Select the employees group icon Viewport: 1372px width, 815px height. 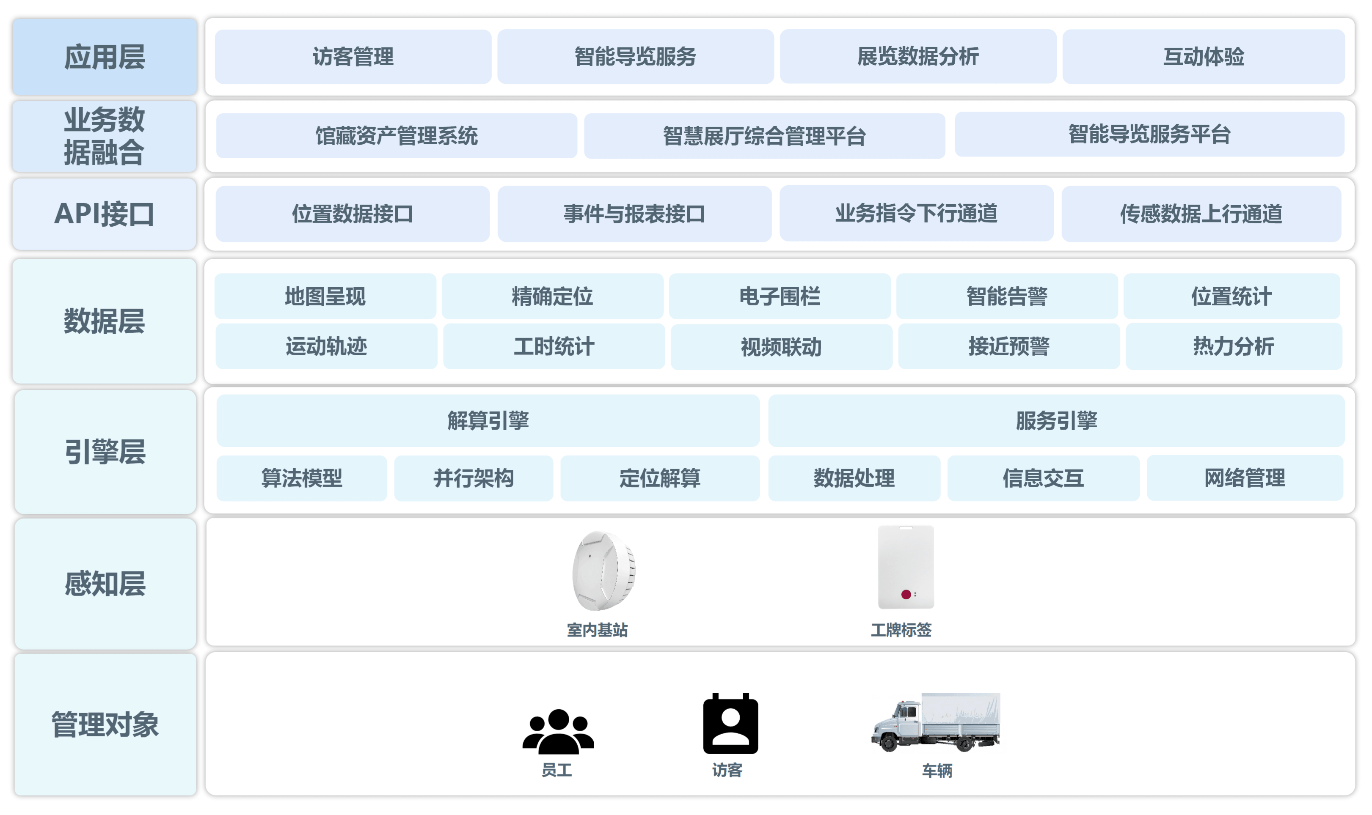click(558, 731)
